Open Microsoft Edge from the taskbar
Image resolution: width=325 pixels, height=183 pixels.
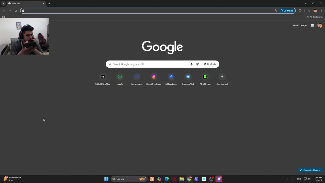pyautogui.click(x=167, y=179)
